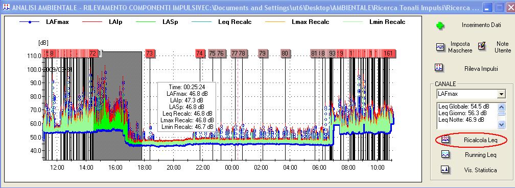The width and height of the screenshot is (515, 188).
Task: Minimize the Analisi Ambientale window
Action: click(488, 8)
